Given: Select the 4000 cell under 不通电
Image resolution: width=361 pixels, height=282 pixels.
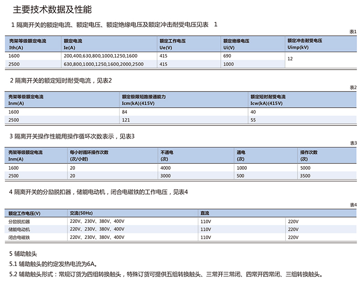Looking at the screenshot, I should coord(165,168).
